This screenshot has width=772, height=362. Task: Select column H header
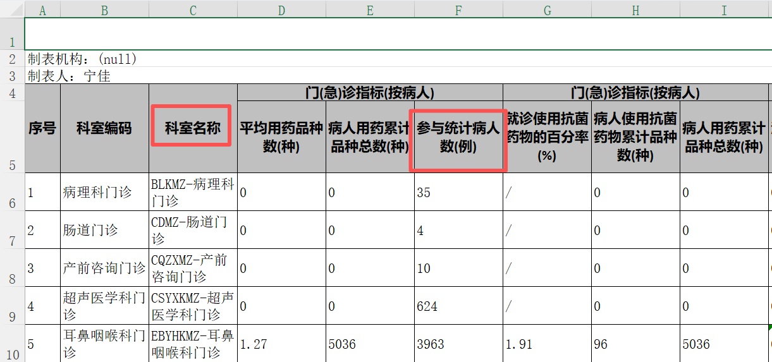click(x=635, y=9)
